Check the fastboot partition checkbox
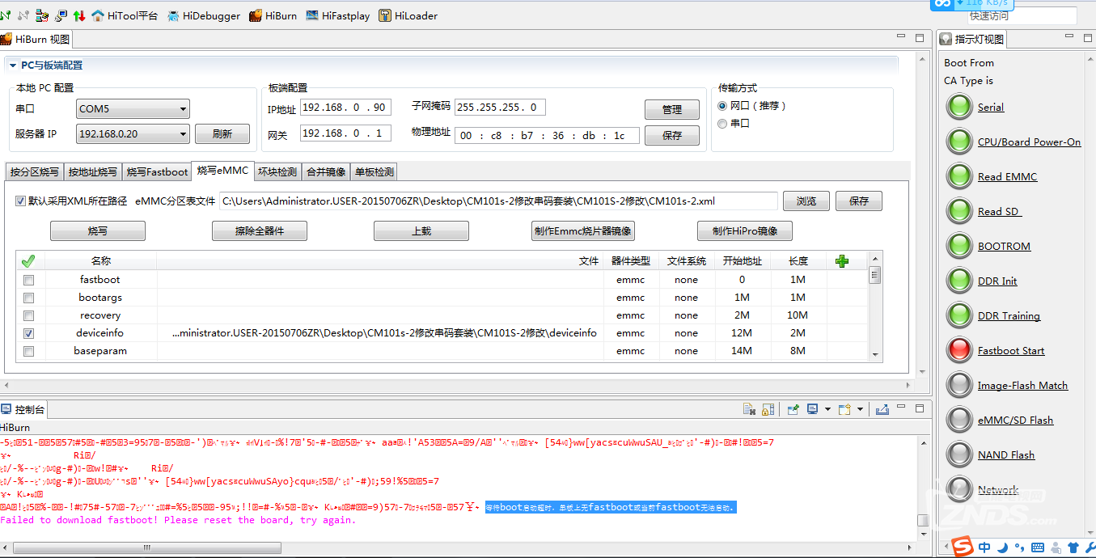Image resolution: width=1096 pixels, height=558 pixels. [29, 280]
